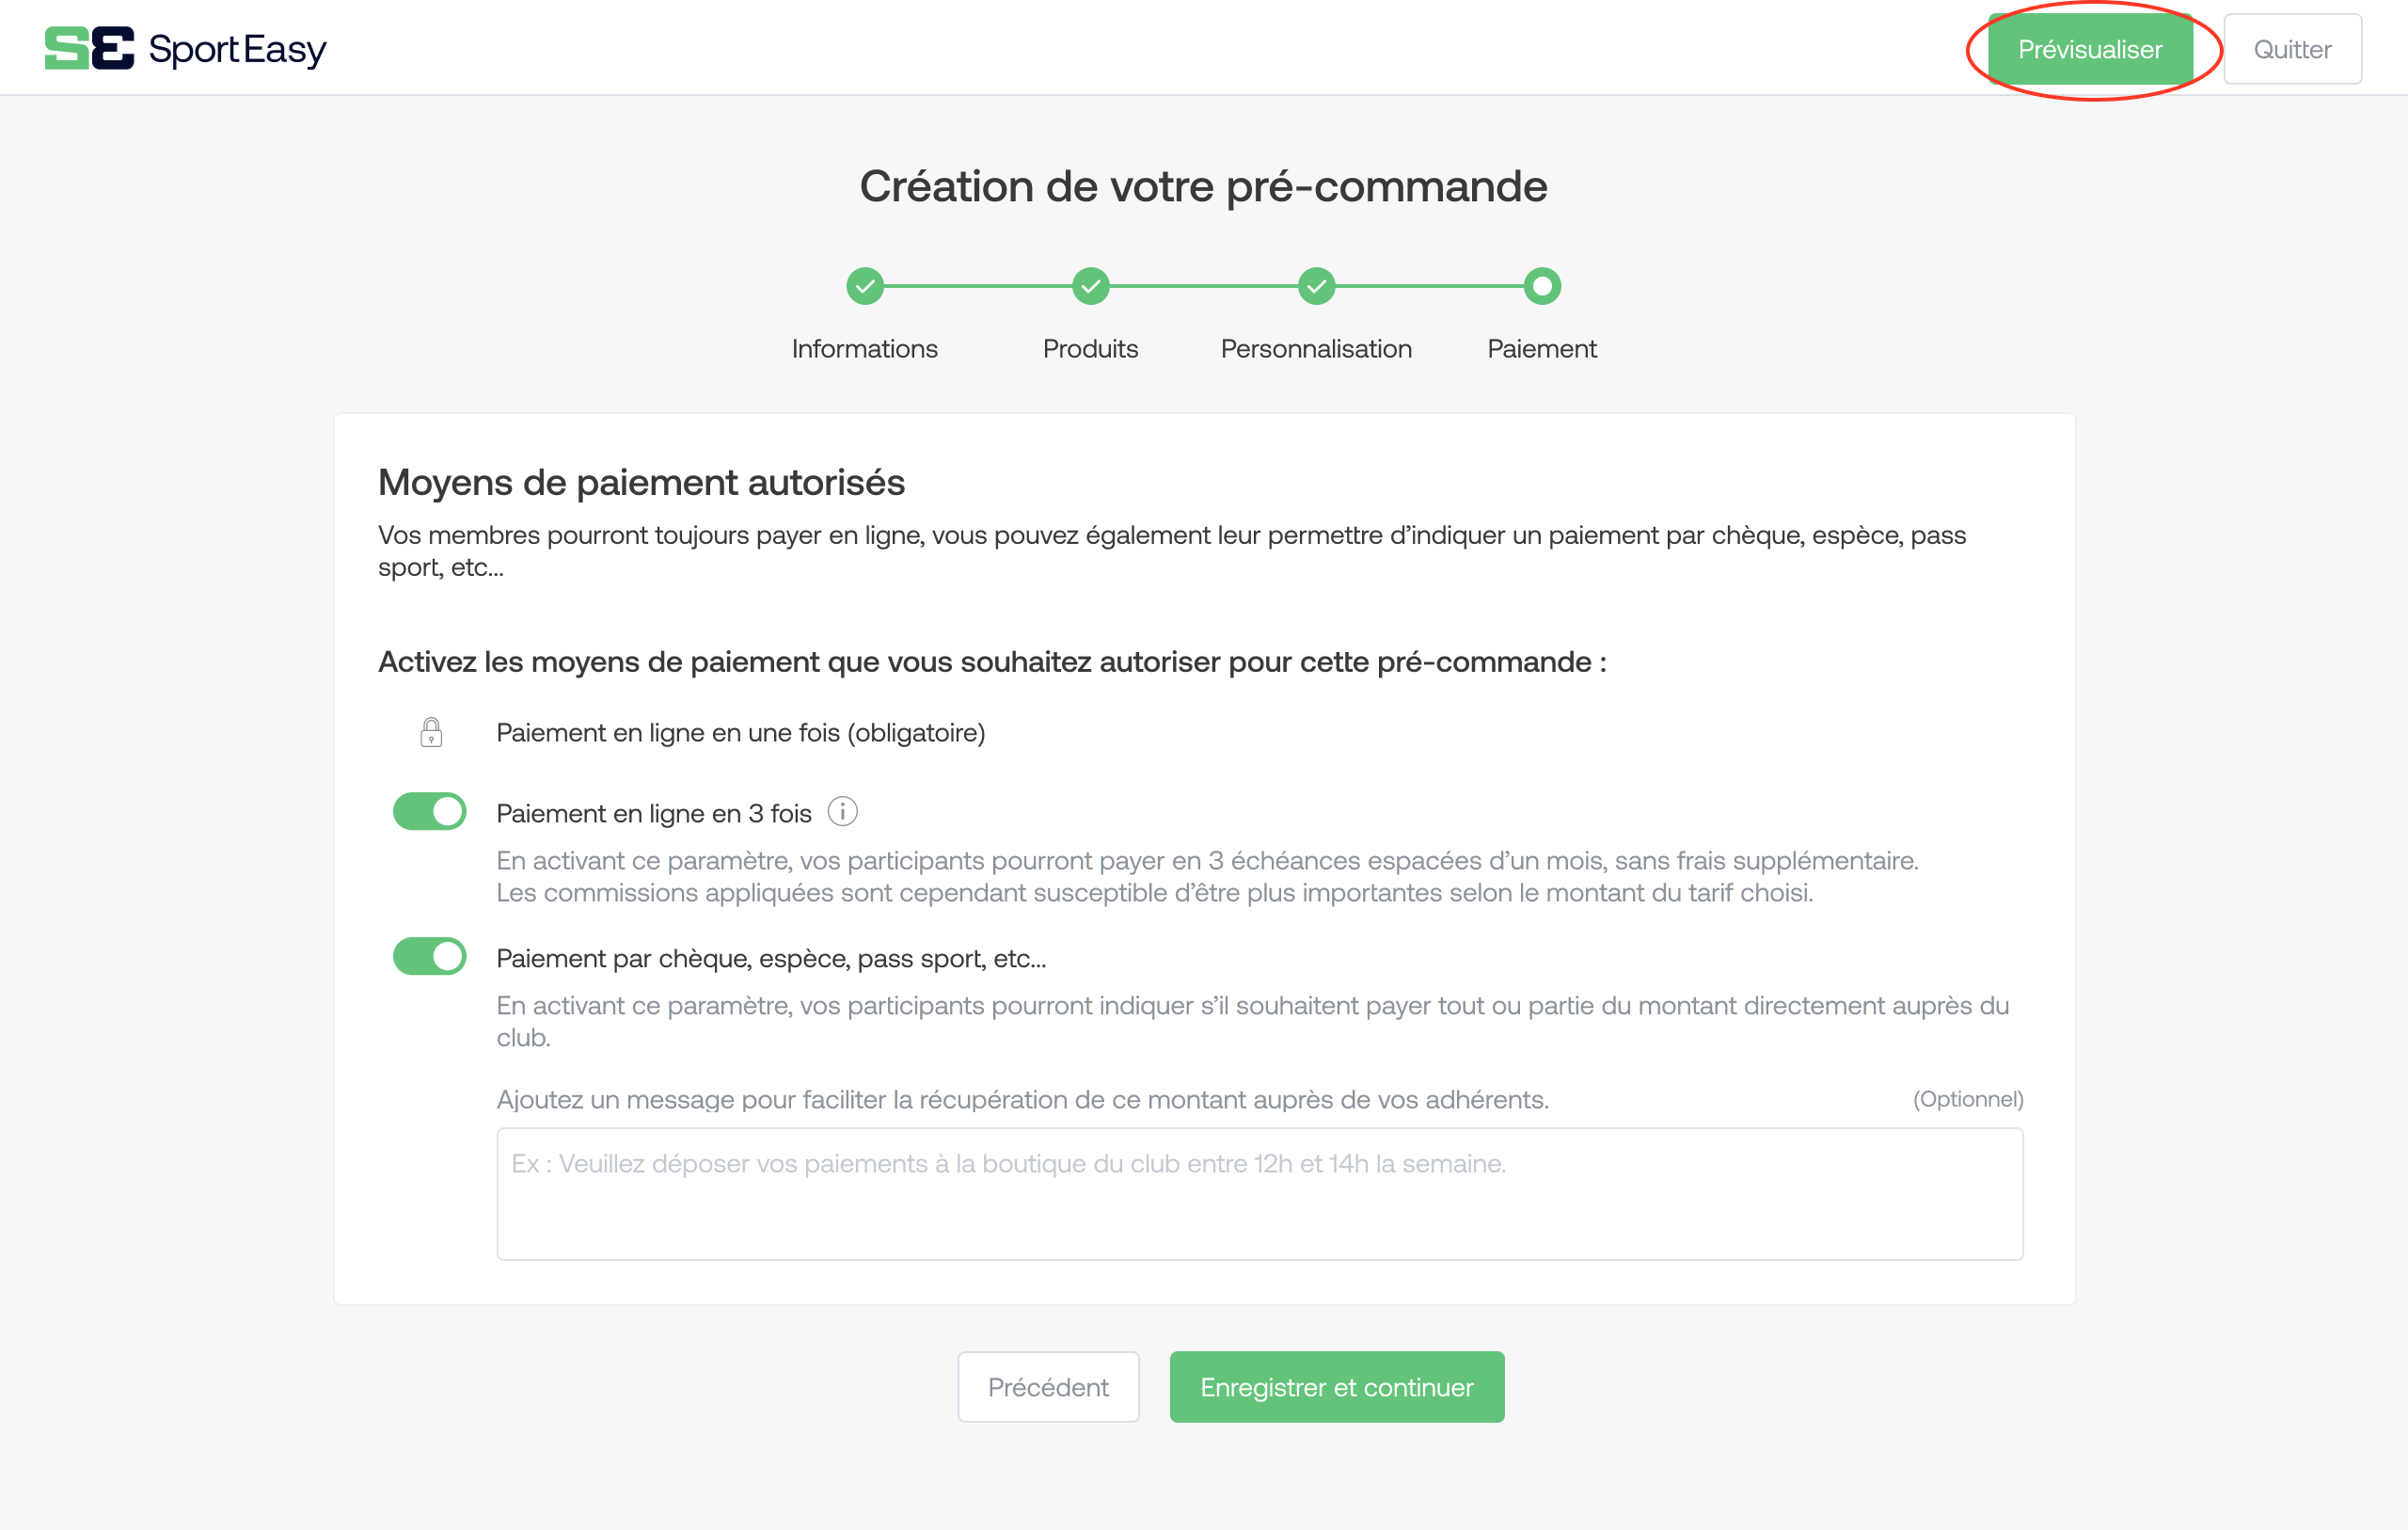Image resolution: width=2408 pixels, height=1530 pixels.
Task: Disable Paiement en ligne en 3 fois toggle
Action: 430,811
